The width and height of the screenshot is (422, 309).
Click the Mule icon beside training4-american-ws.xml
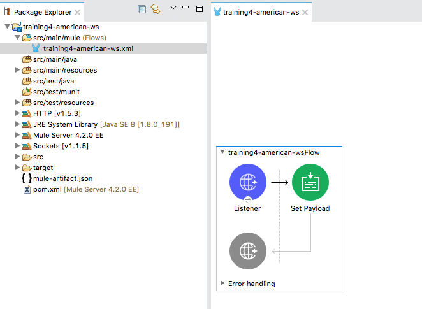36,48
